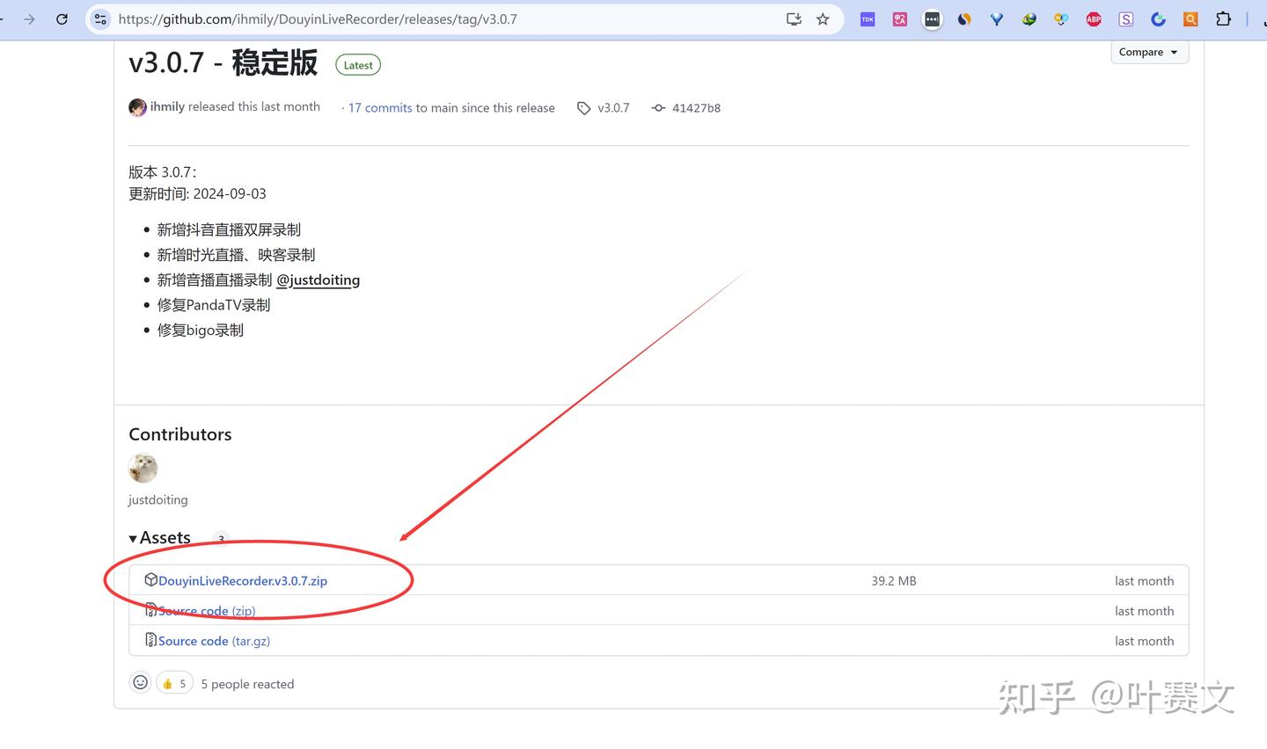Download DouyinLiveRecorder.v3.0.7.zip asset
Image resolution: width=1267 pixels, height=749 pixels.
[242, 580]
